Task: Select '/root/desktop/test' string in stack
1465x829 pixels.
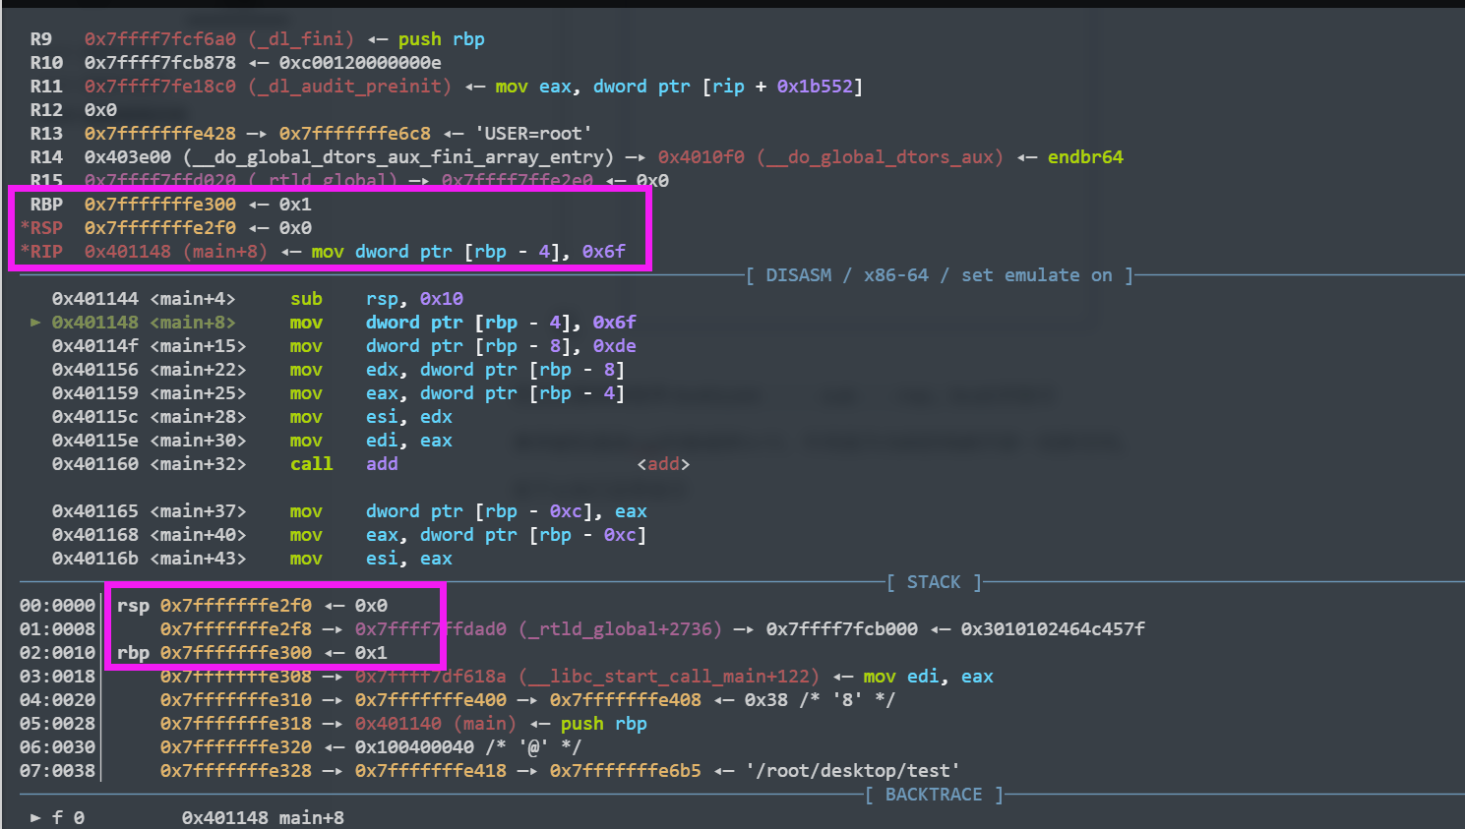Action: coord(852,771)
